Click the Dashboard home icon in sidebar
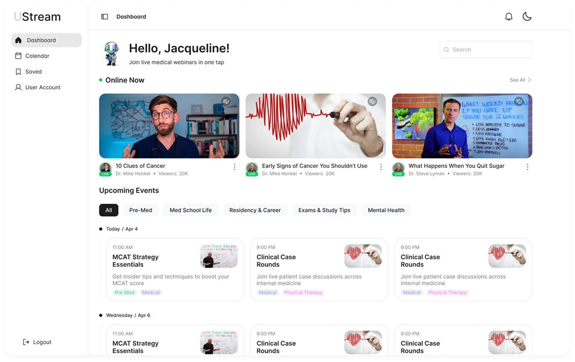Viewport: 575px width, 362px height. (18, 40)
